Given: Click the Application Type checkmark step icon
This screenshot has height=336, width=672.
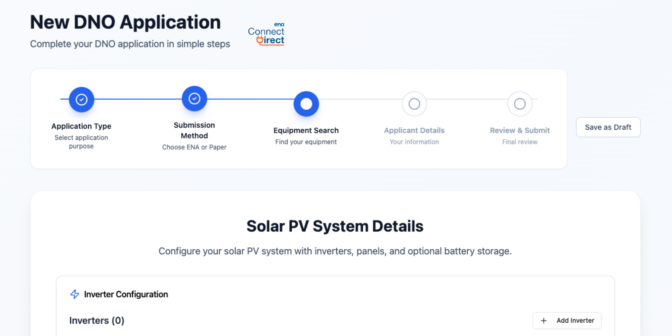Looking at the screenshot, I should tap(81, 99).
